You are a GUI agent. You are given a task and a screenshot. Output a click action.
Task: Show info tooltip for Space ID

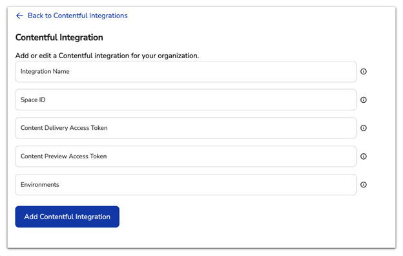pyautogui.click(x=364, y=100)
